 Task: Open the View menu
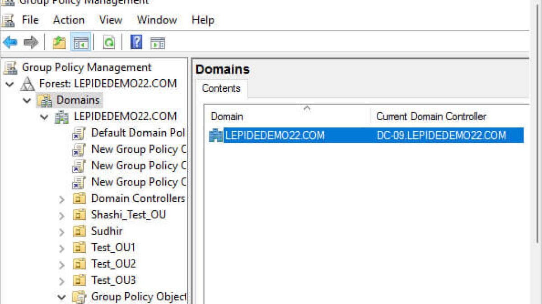click(x=111, y=20)
